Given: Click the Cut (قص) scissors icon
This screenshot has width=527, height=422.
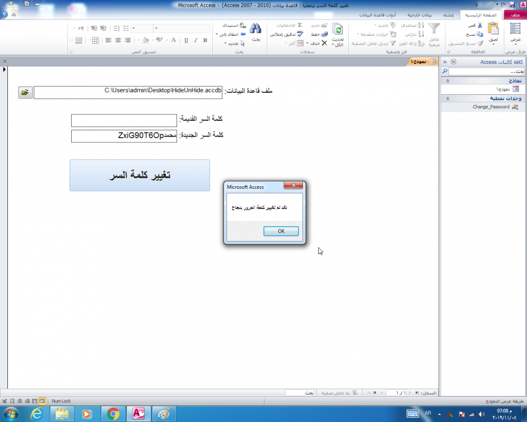Looking at the screenshot, I should pos(480,25).
